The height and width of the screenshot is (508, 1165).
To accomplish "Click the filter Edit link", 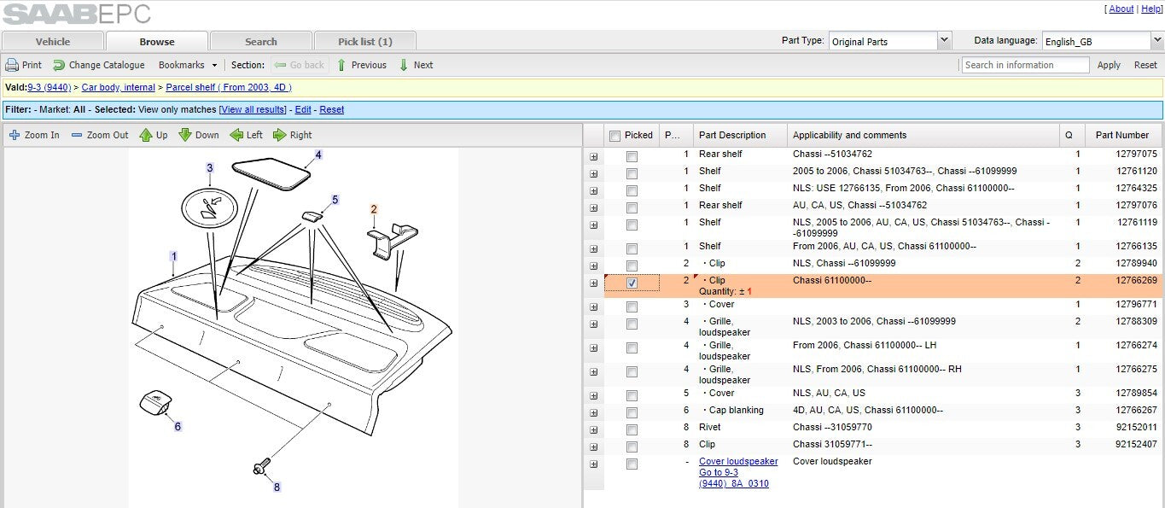I will click(x=303, y=109).
